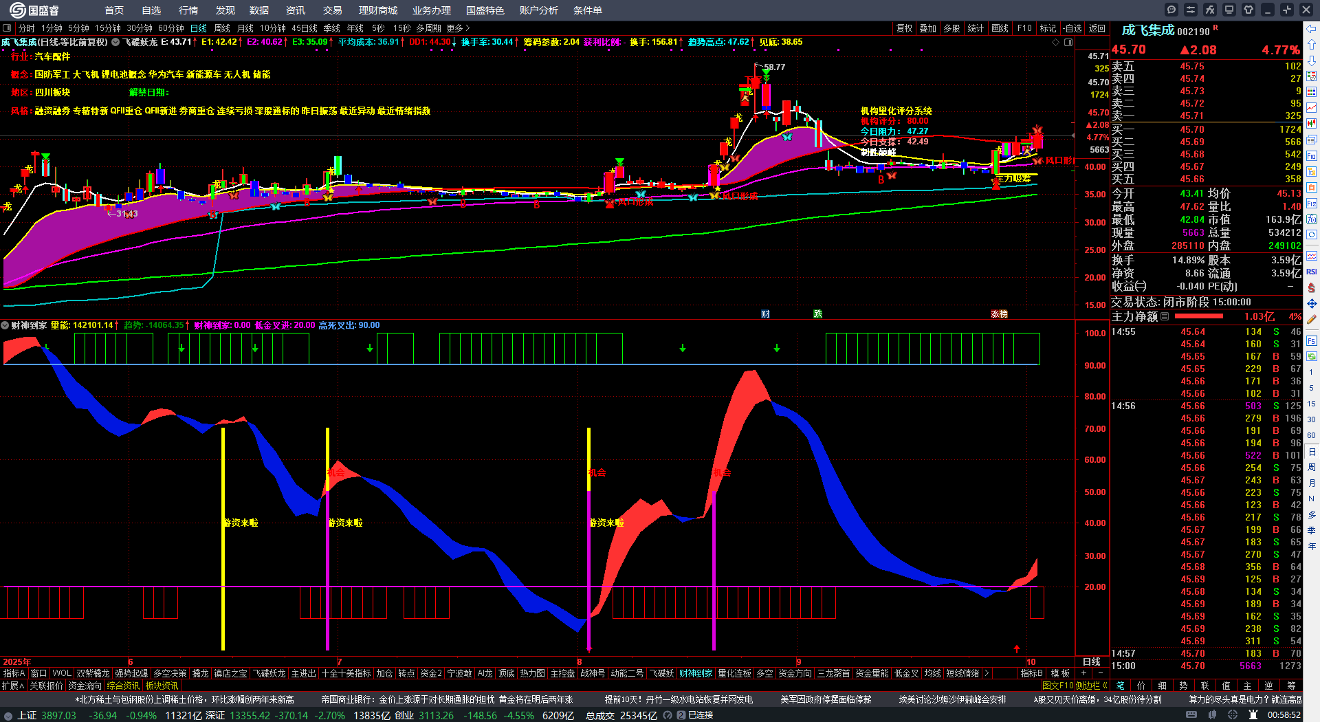Toggle the circle icon next to stock title
This screenshot has width=1320, height=722.
(x=115, y=42)
